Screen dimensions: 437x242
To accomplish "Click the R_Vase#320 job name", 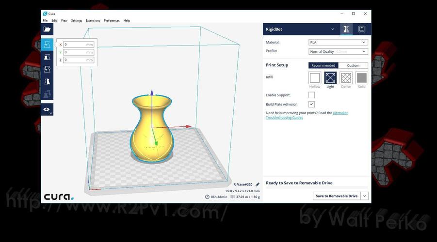I will click(243, 184).
